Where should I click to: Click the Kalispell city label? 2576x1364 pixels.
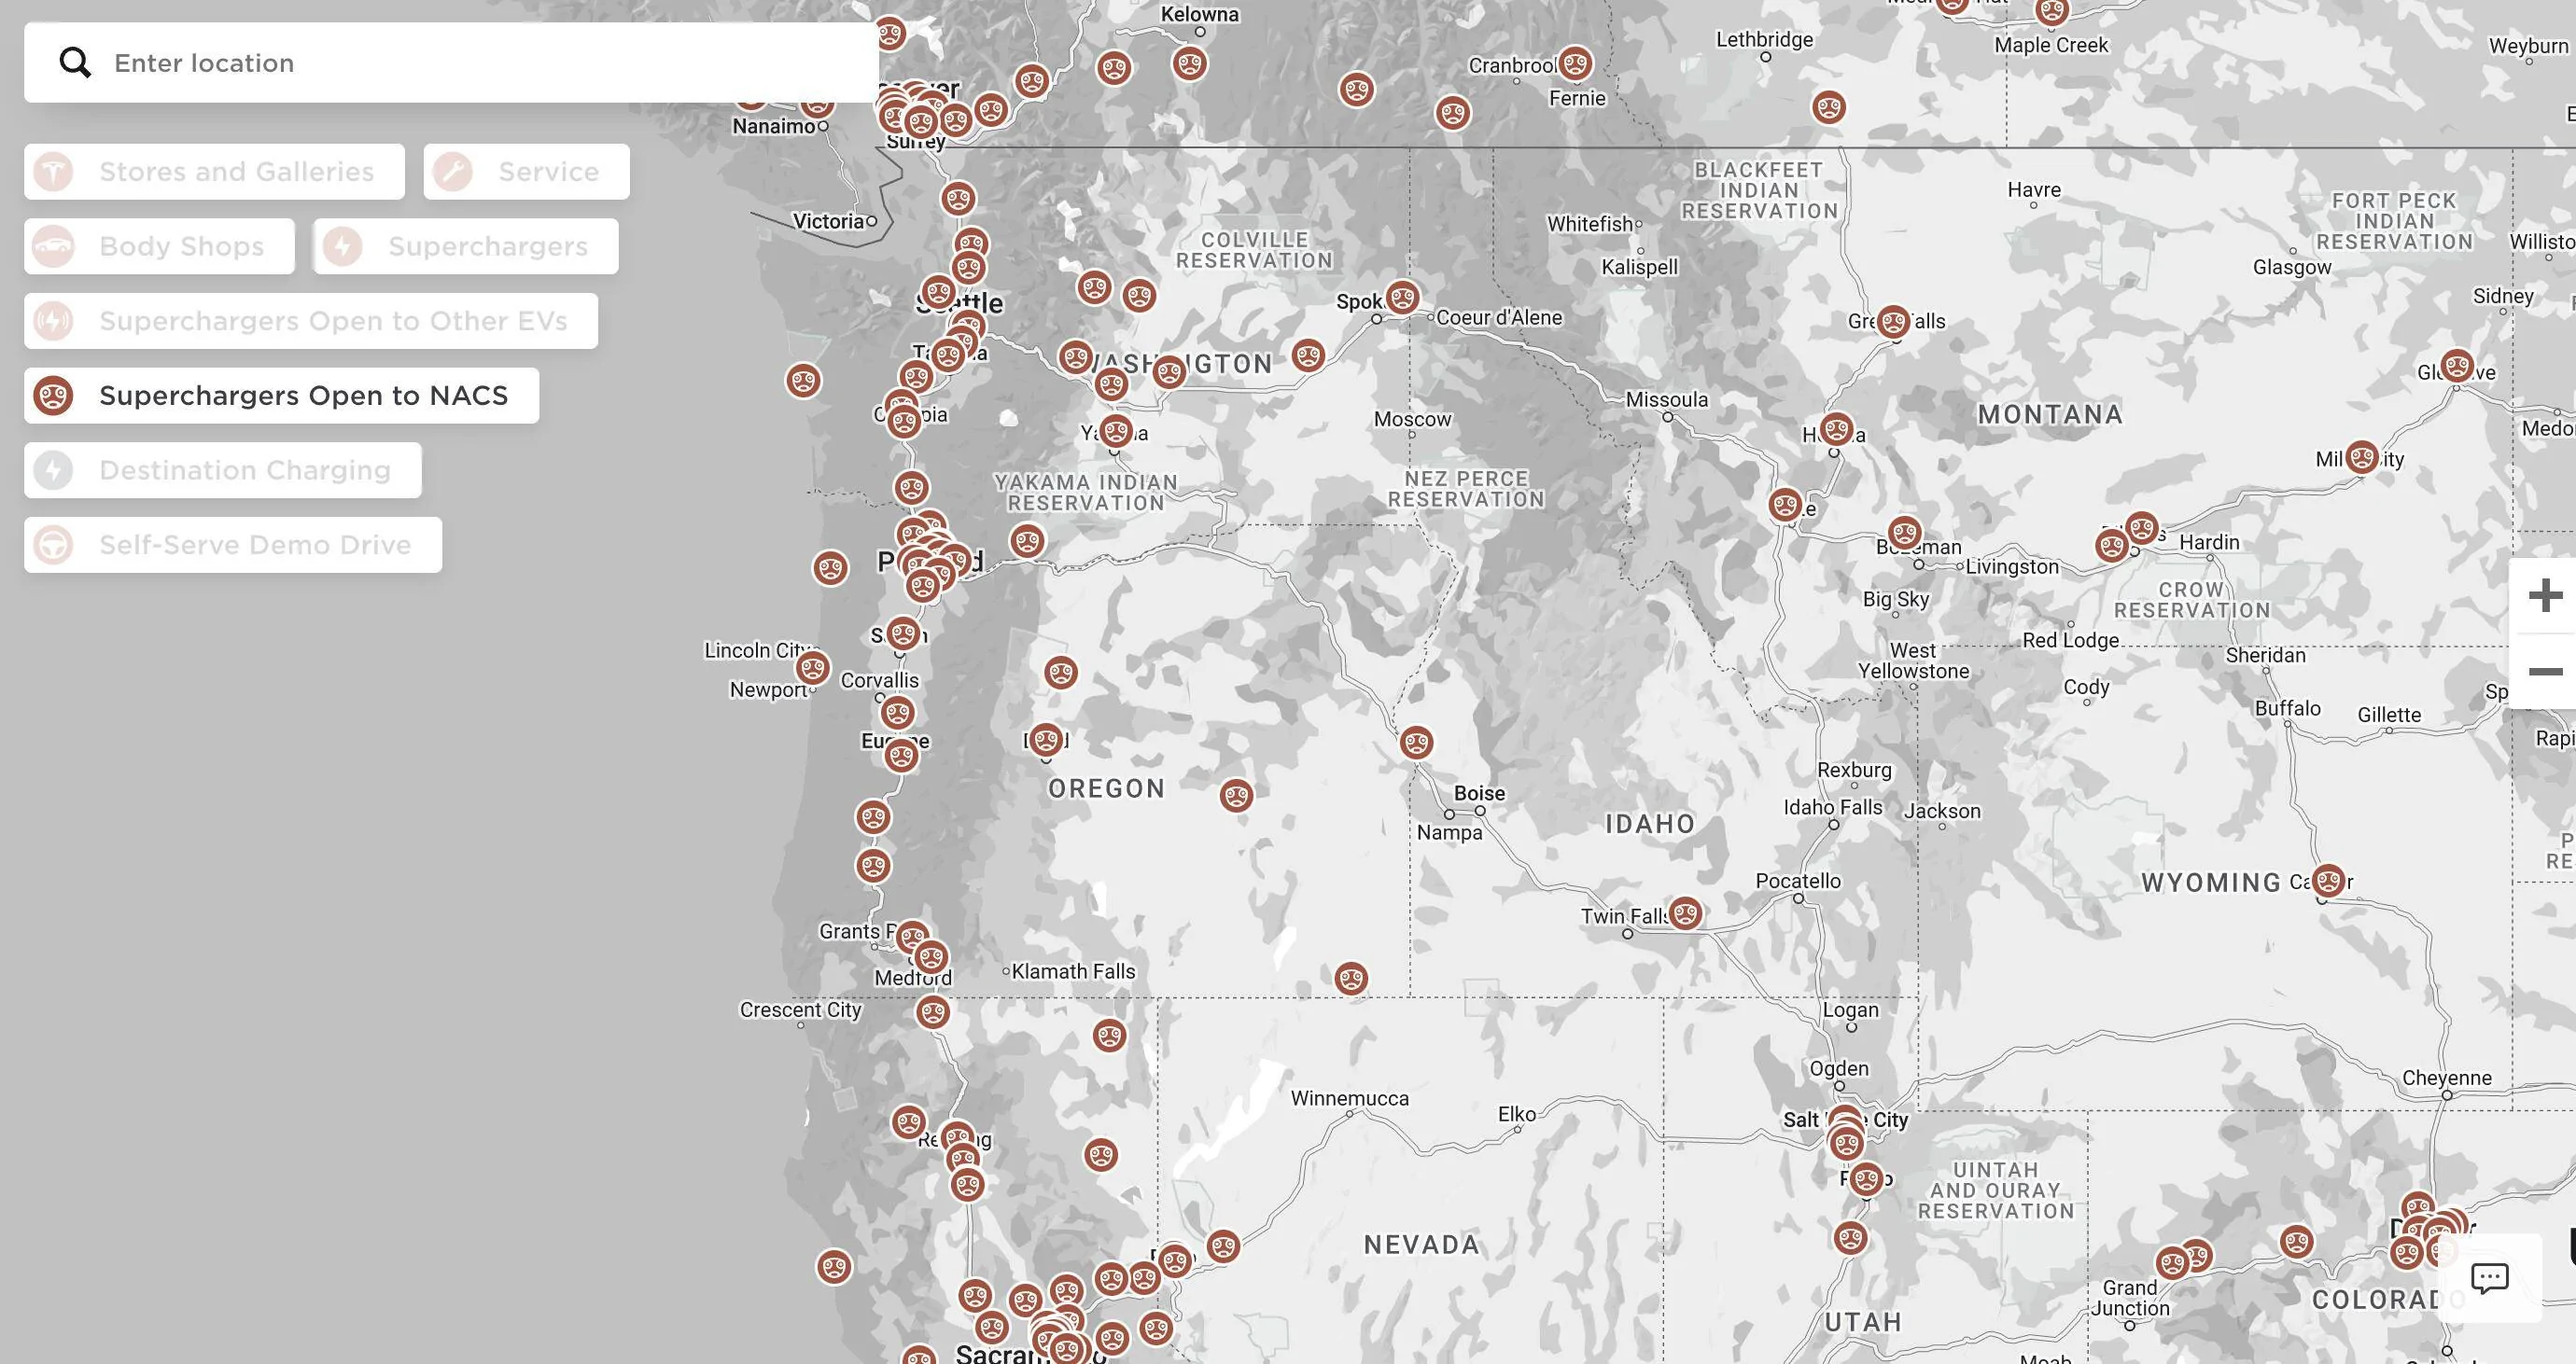[1639, 267]
